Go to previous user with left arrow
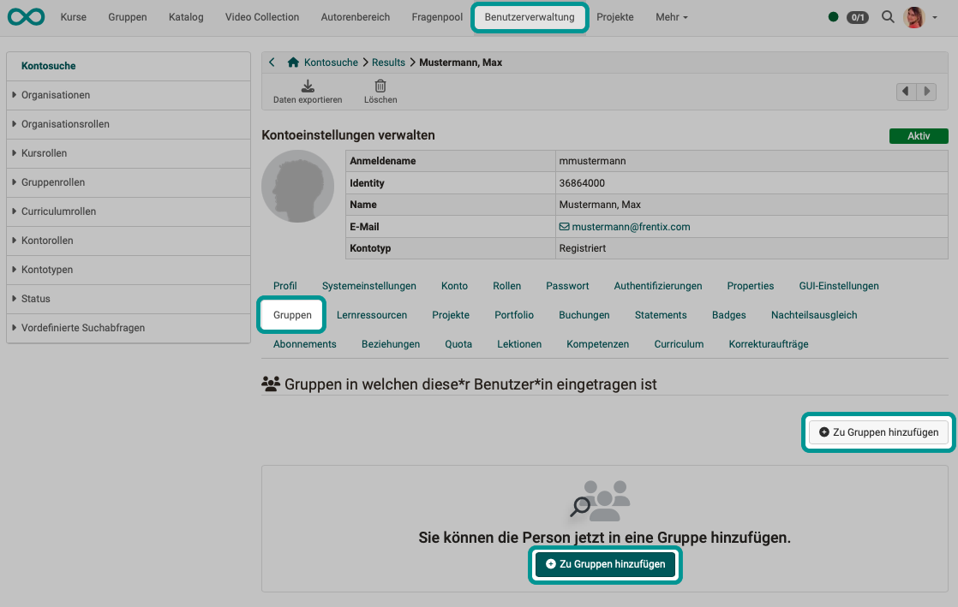The height and width of the screenshot is (607, 958). (906, 92)
